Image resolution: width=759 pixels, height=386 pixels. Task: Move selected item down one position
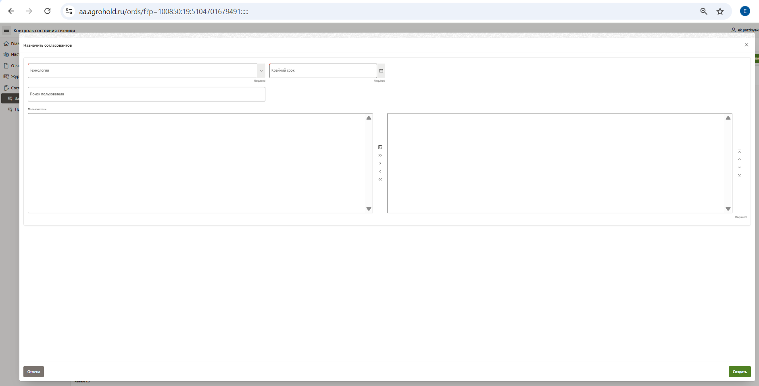point(739,167)
